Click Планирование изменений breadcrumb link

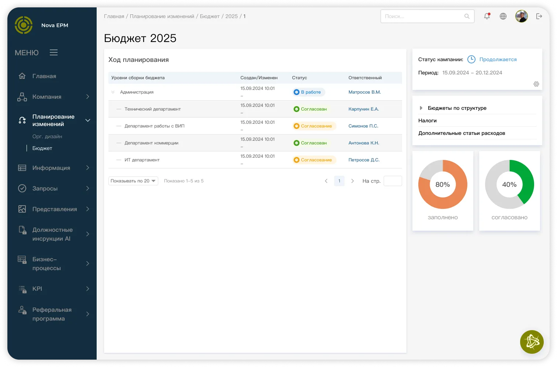[x=162, y=16]
